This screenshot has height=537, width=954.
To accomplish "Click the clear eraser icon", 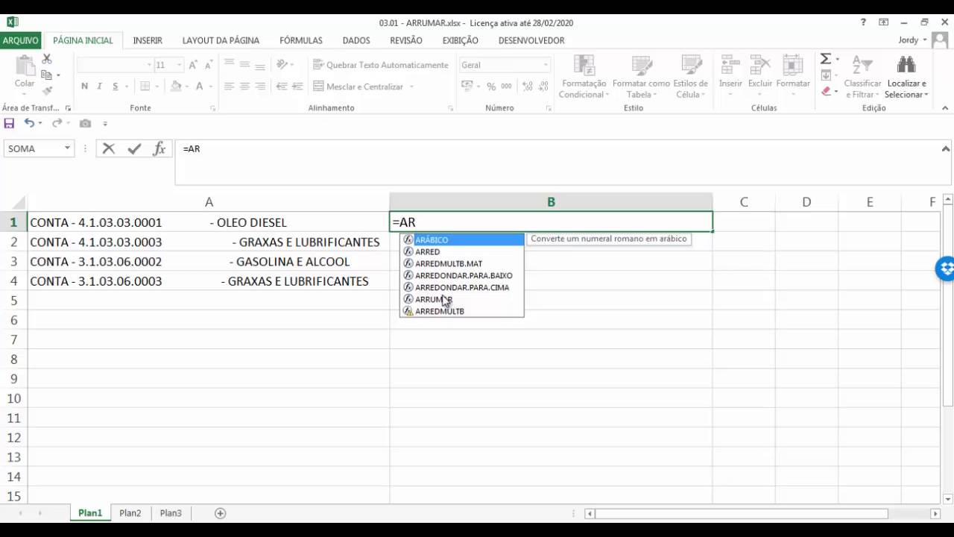I will coord(826,91).
